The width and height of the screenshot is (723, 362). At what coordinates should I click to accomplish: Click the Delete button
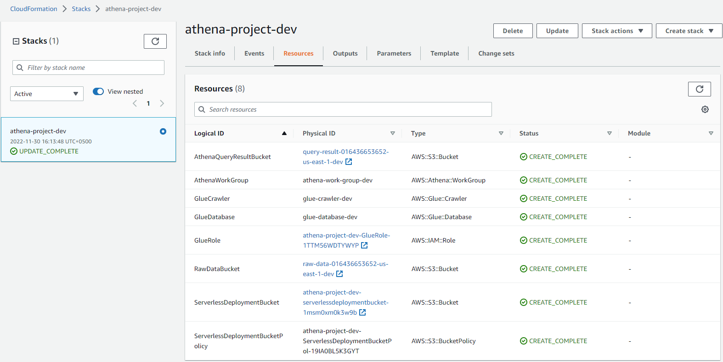(513, 31)
